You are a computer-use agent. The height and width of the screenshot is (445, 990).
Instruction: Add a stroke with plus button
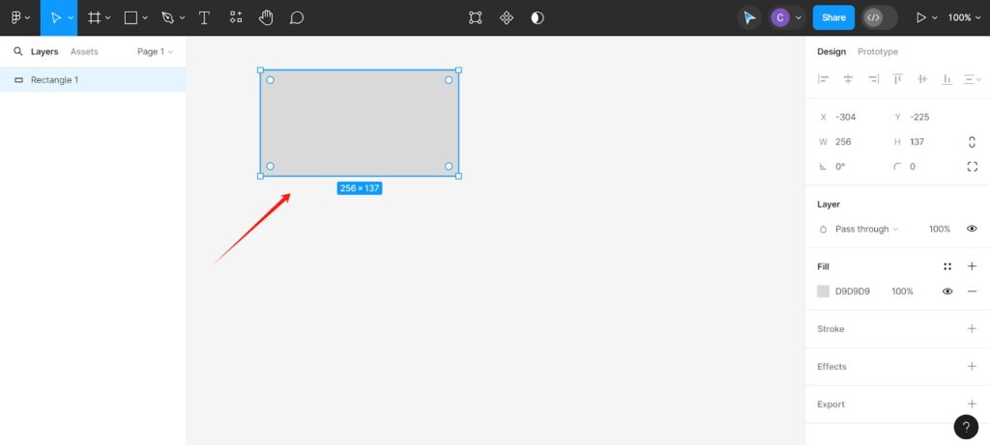click(972, 329)
